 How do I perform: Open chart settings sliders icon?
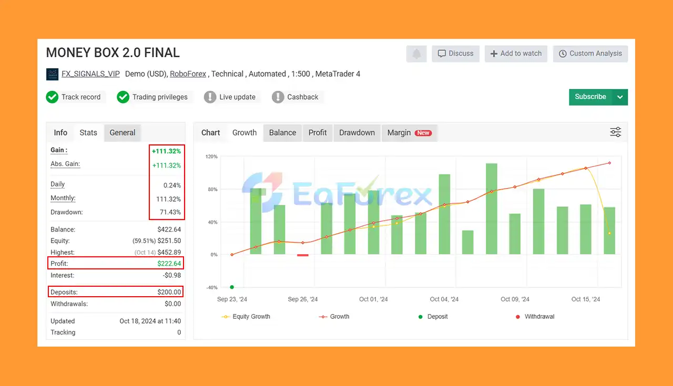pos(616,132)
